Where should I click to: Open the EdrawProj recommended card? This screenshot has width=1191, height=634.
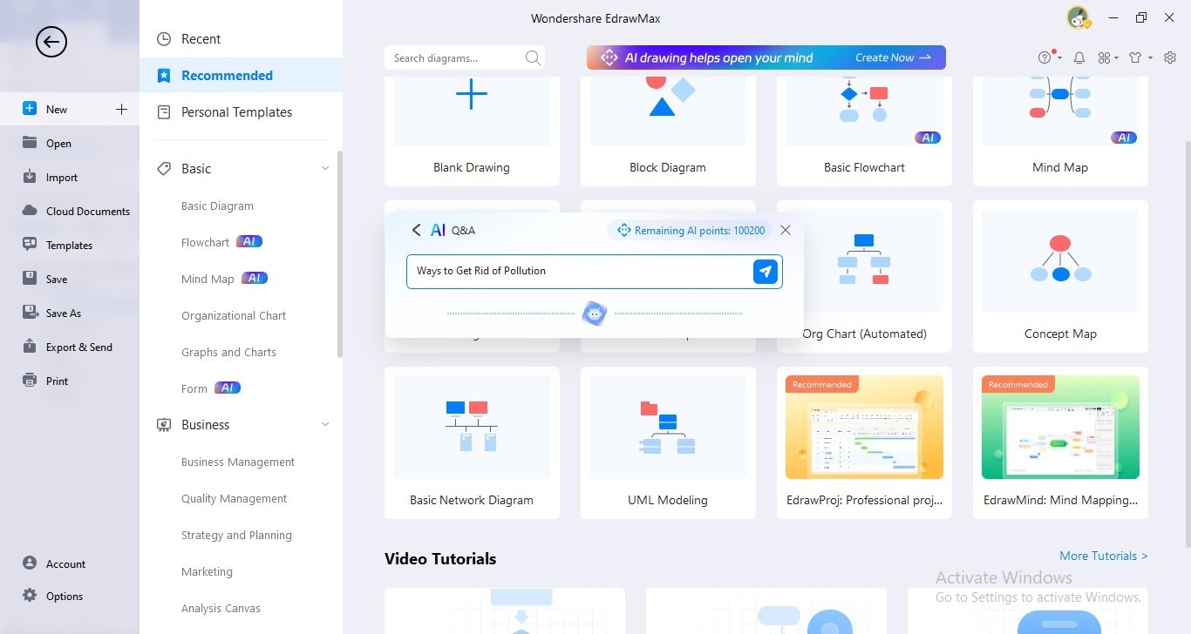pyautogui.click(x=864, y=442)
